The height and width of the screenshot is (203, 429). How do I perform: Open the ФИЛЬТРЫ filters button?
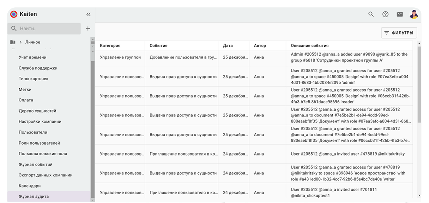(x=399, y=33)
